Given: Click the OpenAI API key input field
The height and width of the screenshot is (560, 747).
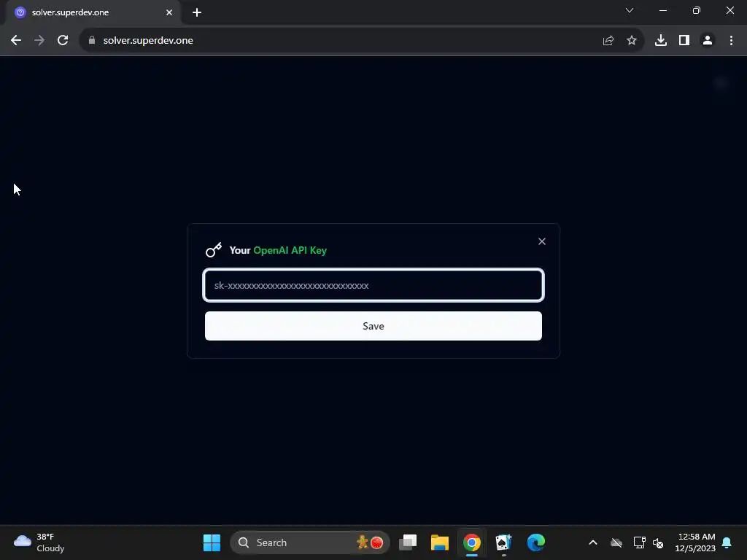Looking at the screenshot, I should click(x=373, y=285).
